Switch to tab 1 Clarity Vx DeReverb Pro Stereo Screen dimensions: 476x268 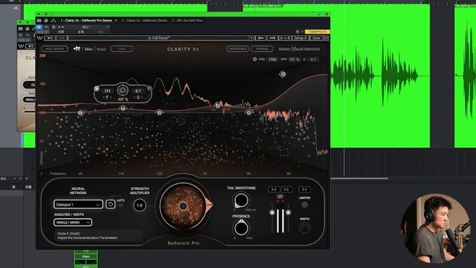pyautogui.click(x=86, y=20)
